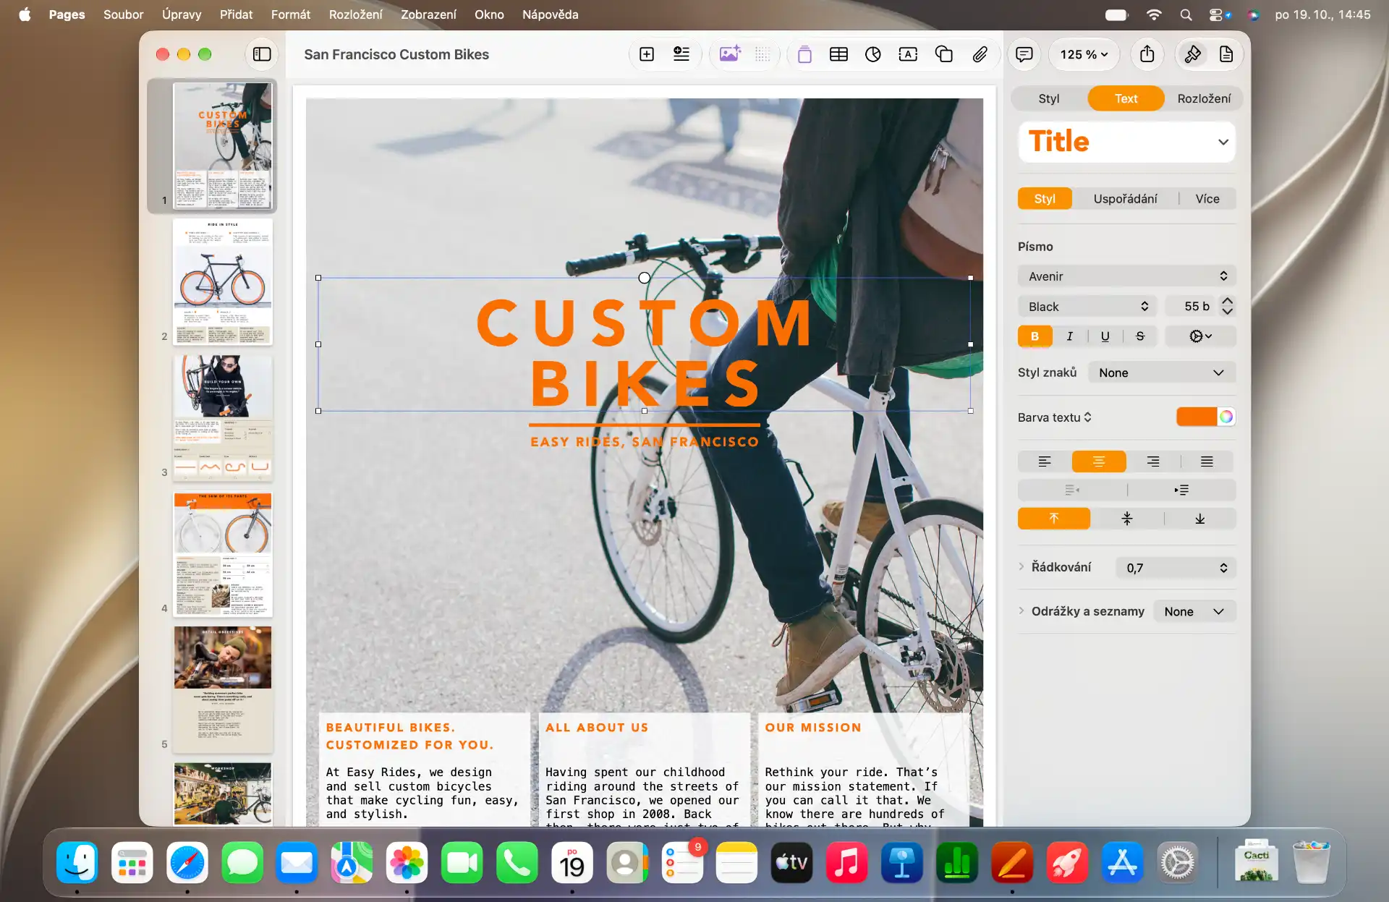Open the Title paragraph style dropdown
Screen dimensions: 1389x902
pyautogui.click(x=1126, y=142)
